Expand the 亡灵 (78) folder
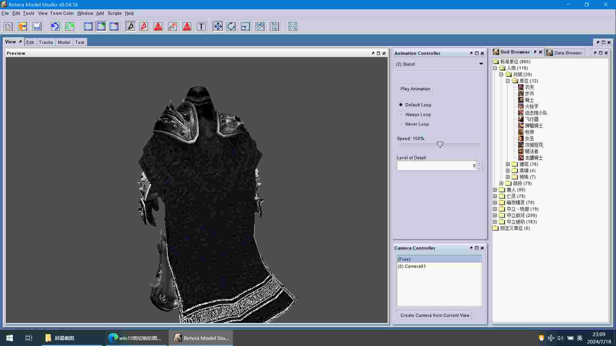Screen dimensions: 616x346 coord(495,196)
